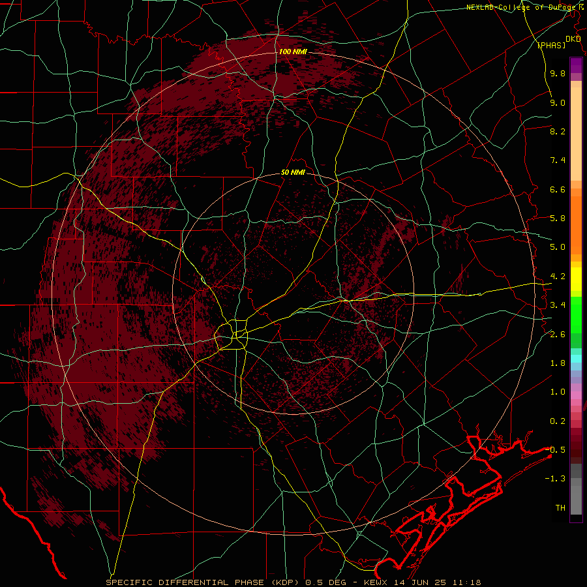The height and width of the screenshot is (587, 587).
Task: Click the 8.2 value on the legend
Action: click(558, 131)
